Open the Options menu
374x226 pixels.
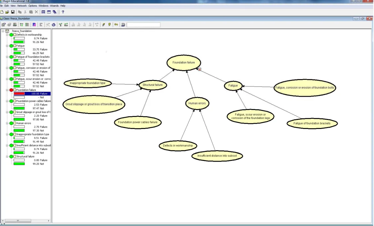pos(33,6)
